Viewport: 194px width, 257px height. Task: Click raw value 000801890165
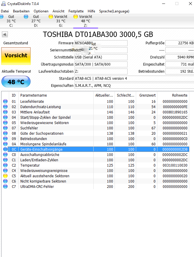(175, 112)
